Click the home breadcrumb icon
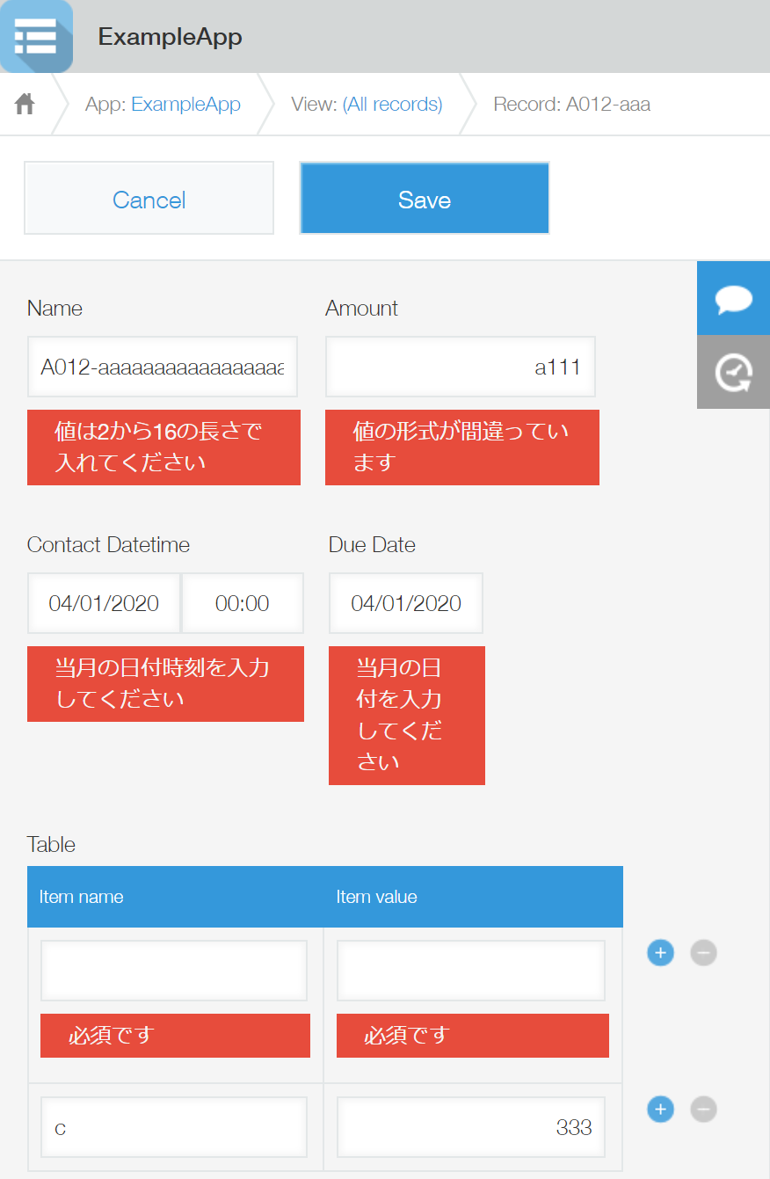Viewport: 770px width, 1179px height. click(24, 103)
